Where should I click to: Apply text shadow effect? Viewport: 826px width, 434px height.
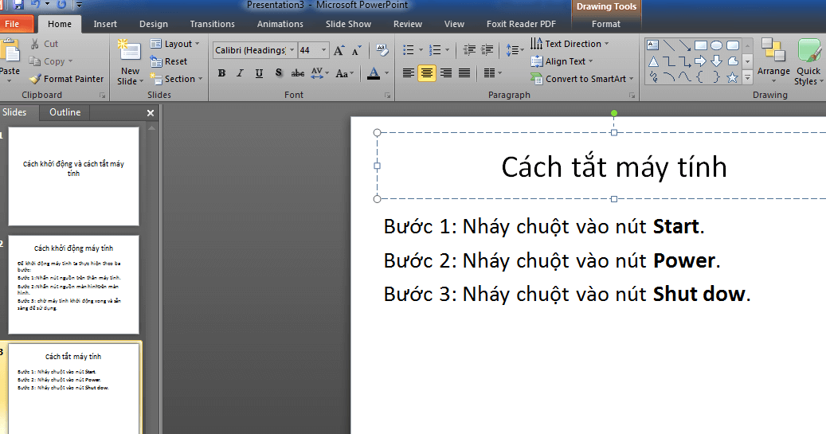click(x=278, y=73)
